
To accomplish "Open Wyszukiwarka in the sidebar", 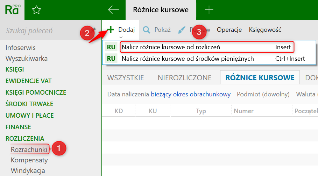I will [27, 59].
